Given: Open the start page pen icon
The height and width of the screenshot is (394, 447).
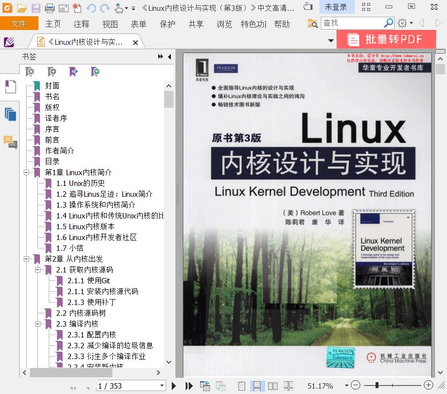Looking at the screenshot, I should tap(9, 42).
